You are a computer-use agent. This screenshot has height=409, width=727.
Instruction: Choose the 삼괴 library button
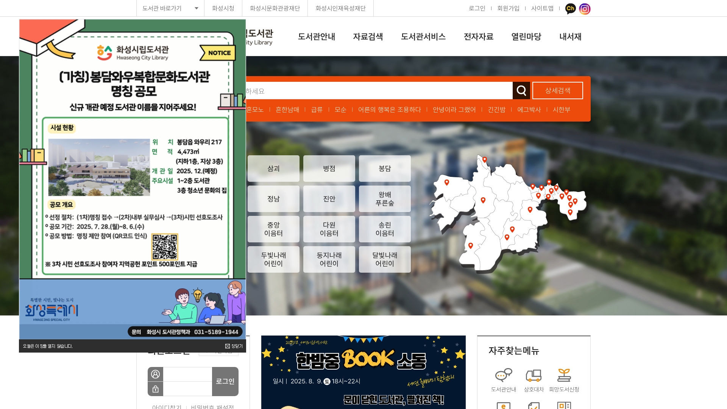click(x=273, y=169)
